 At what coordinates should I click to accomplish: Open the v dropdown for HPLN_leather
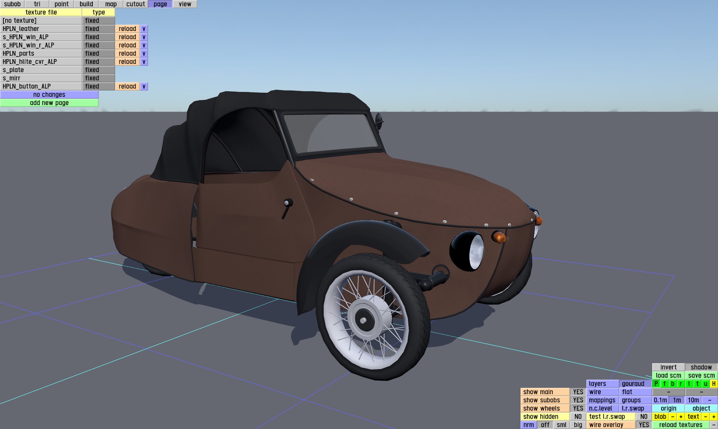[144, 29]
